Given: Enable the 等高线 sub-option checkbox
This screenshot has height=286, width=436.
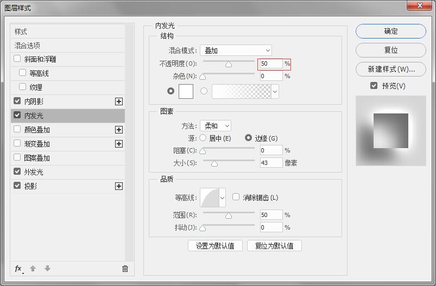Looking at the screenshot, I should 22,73.
